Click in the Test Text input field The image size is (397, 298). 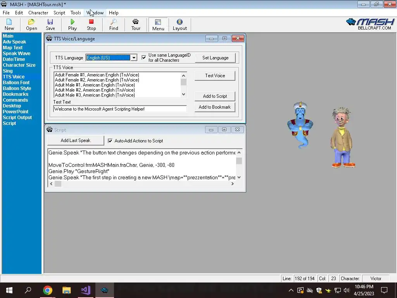(120, 109)
